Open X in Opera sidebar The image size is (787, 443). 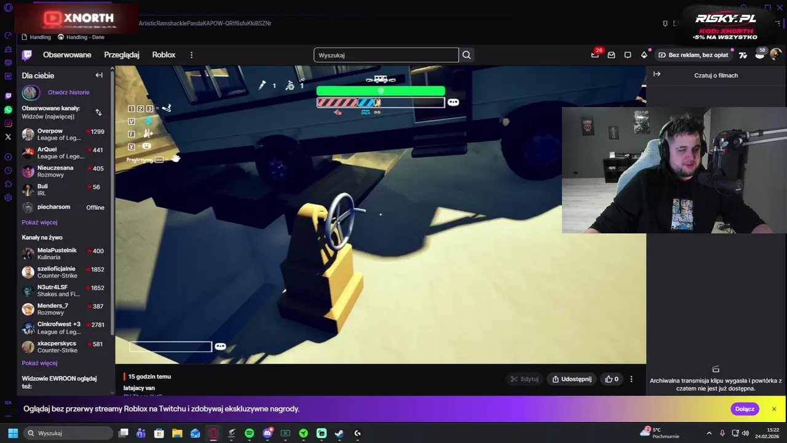[x=8, y=137]
